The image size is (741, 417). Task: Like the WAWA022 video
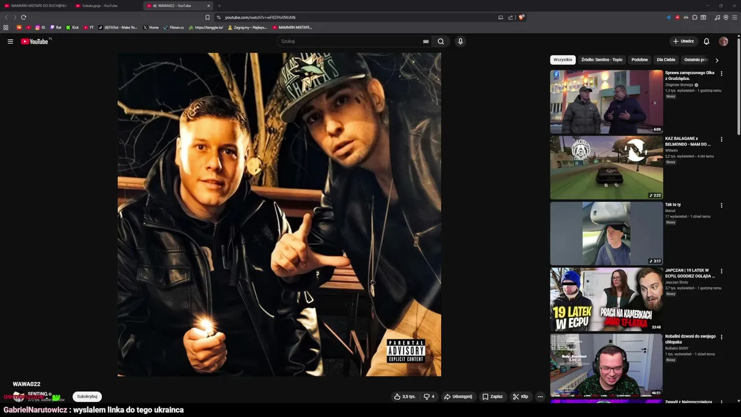[x=405, y=397]
